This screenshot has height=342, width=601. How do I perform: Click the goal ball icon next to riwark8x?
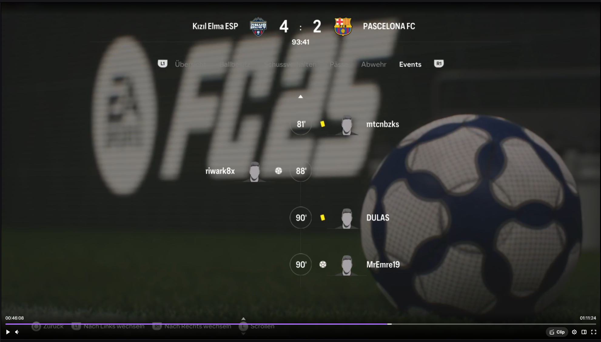(x=278, y=171)
